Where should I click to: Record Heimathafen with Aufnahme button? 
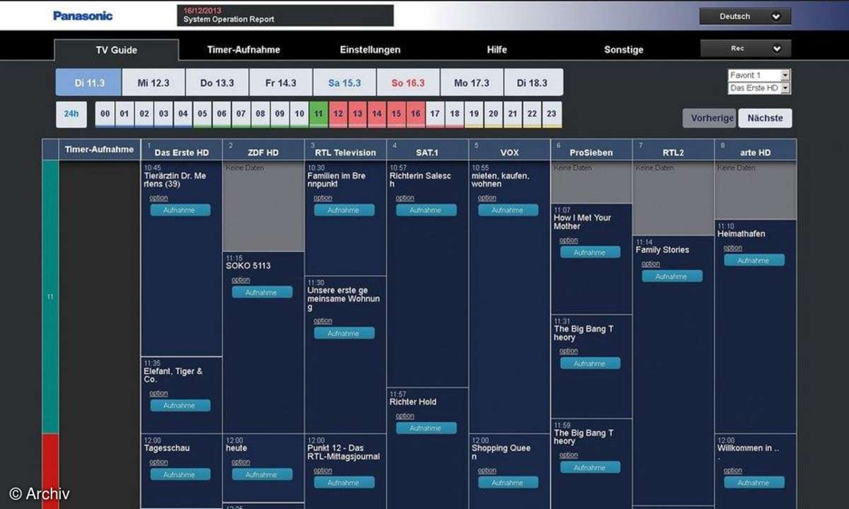pyautogui.click(x=754, y=260)
